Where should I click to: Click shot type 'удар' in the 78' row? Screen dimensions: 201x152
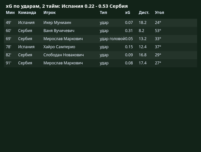tap(104, 47)
